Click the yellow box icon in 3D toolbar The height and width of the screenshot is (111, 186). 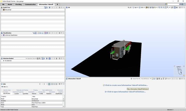(x=146, y=7)
